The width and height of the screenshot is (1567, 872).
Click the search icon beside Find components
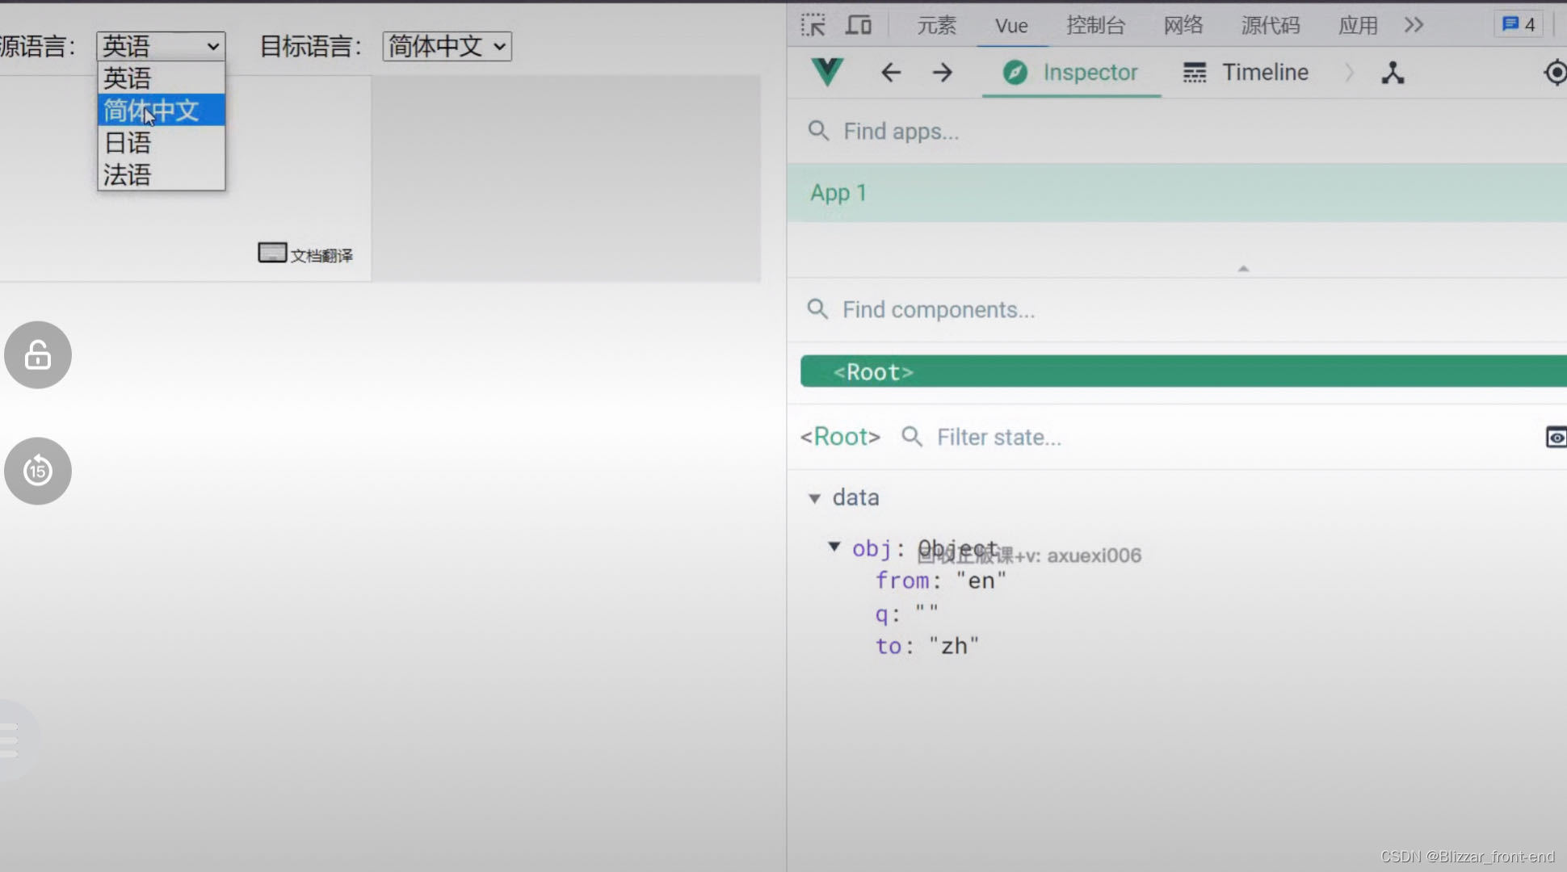pos(817,309)
